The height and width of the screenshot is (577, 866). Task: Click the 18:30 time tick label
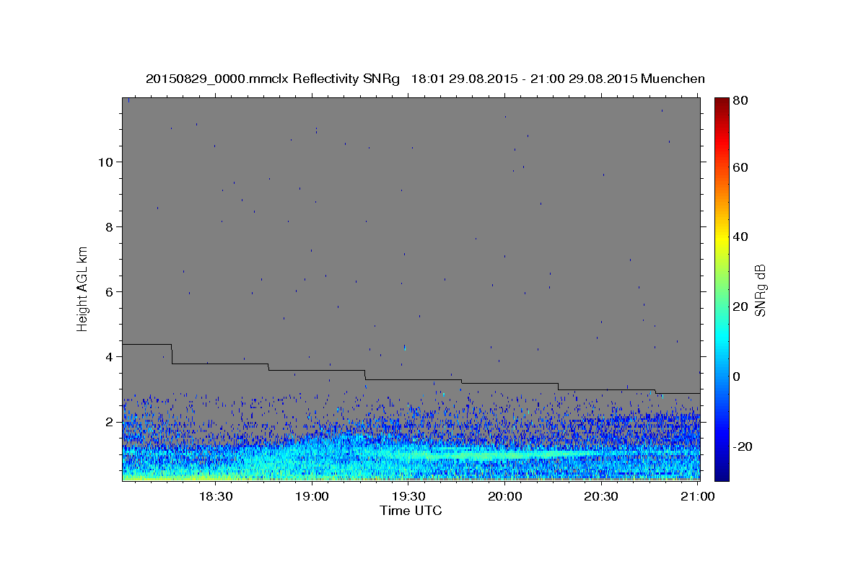point(215,496)
